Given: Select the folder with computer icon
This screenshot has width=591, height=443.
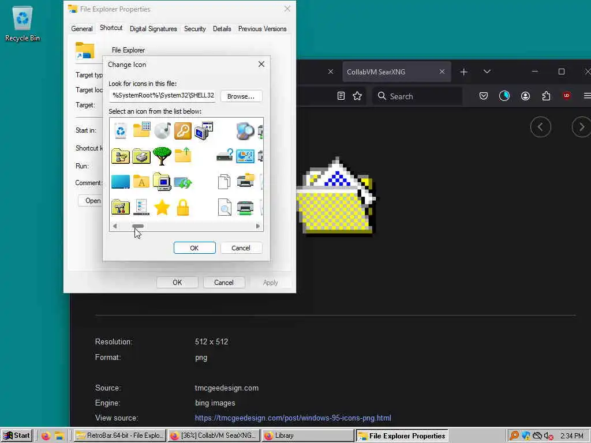Looking at the screenshot, I should click(162, 182).
